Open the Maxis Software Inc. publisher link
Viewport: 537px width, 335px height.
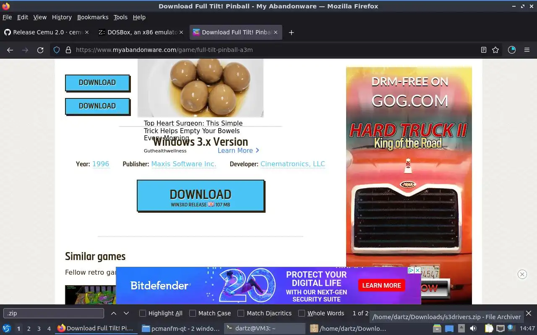[x=184, y=164]
